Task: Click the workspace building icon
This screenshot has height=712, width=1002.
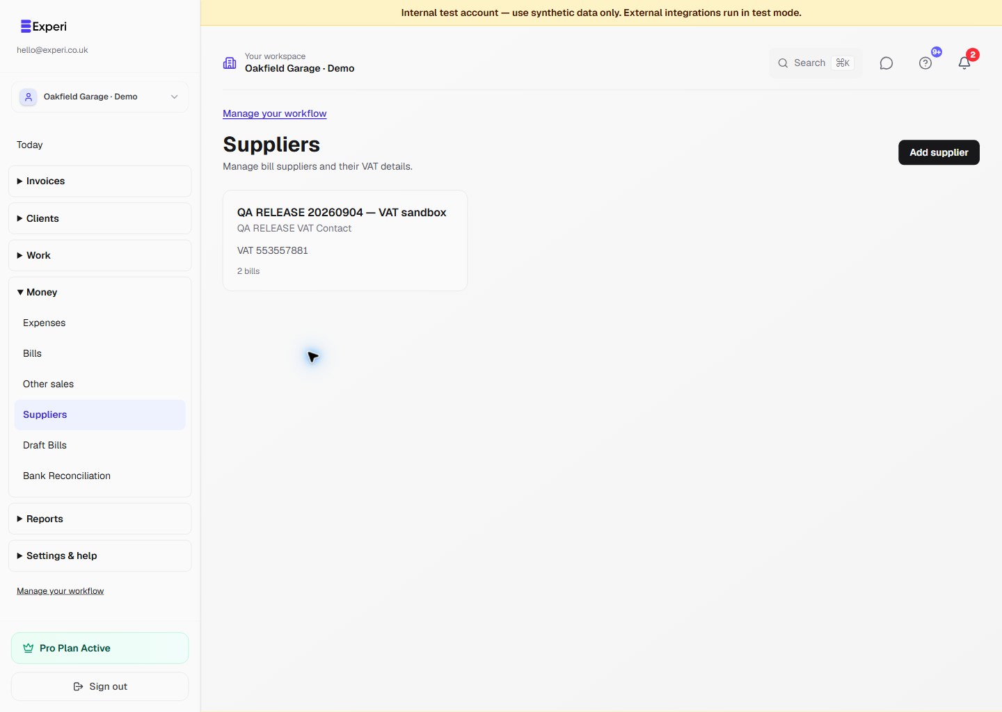Action: click(230, 63)
